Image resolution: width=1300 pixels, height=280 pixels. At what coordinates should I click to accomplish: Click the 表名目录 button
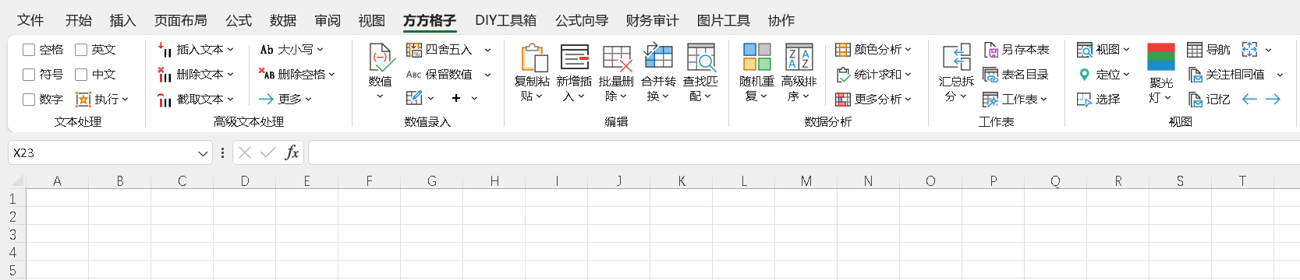click(x=1015, y=75)
